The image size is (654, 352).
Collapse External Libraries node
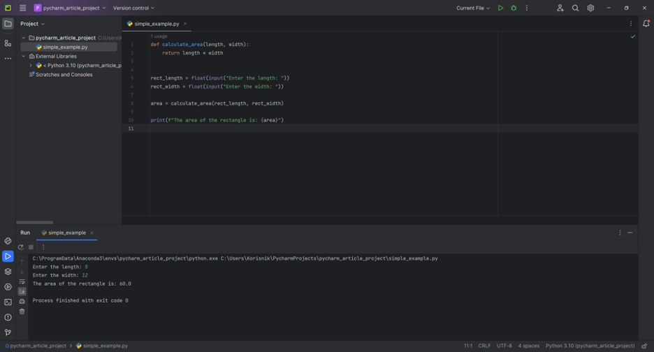click(24, 57)
